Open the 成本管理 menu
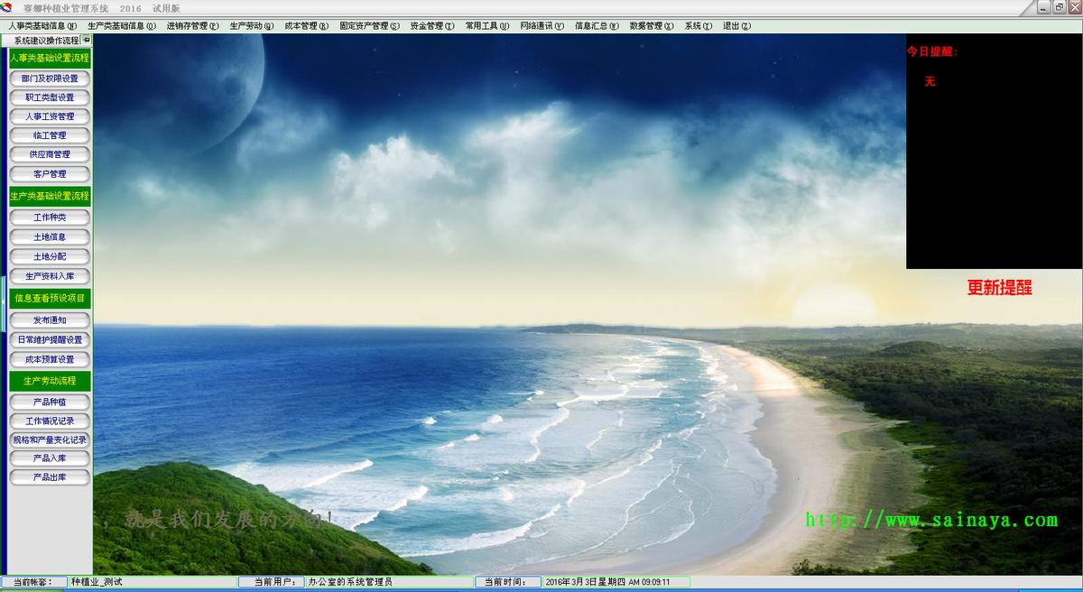Image resolution: width=1083 pixels, height=592 pixels. tap(307, 26)
